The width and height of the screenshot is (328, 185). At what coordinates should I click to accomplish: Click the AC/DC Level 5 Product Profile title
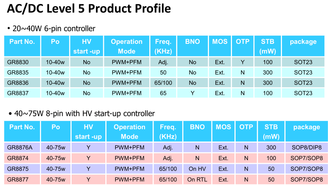(89, 9)
